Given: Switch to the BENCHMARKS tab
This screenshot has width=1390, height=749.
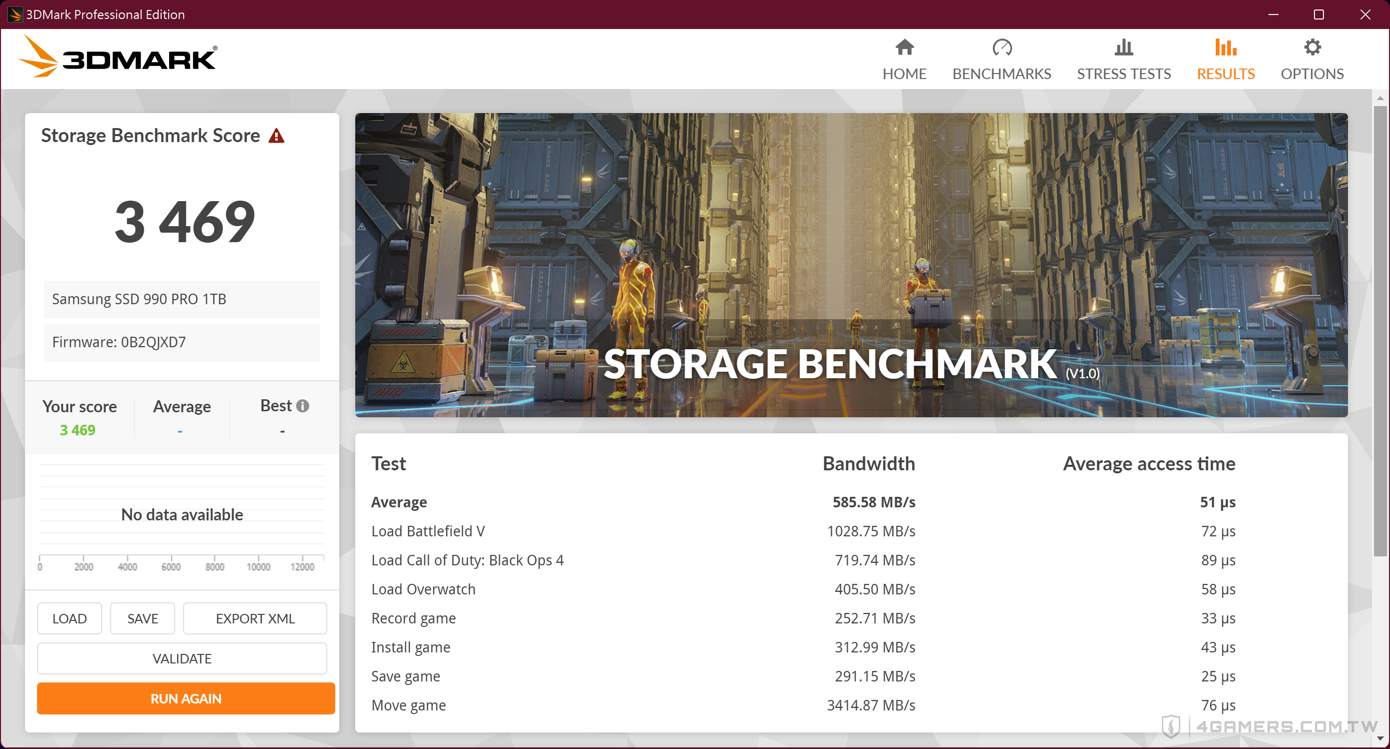Looking at the screenshot, I should click(x=1002, y=59).
